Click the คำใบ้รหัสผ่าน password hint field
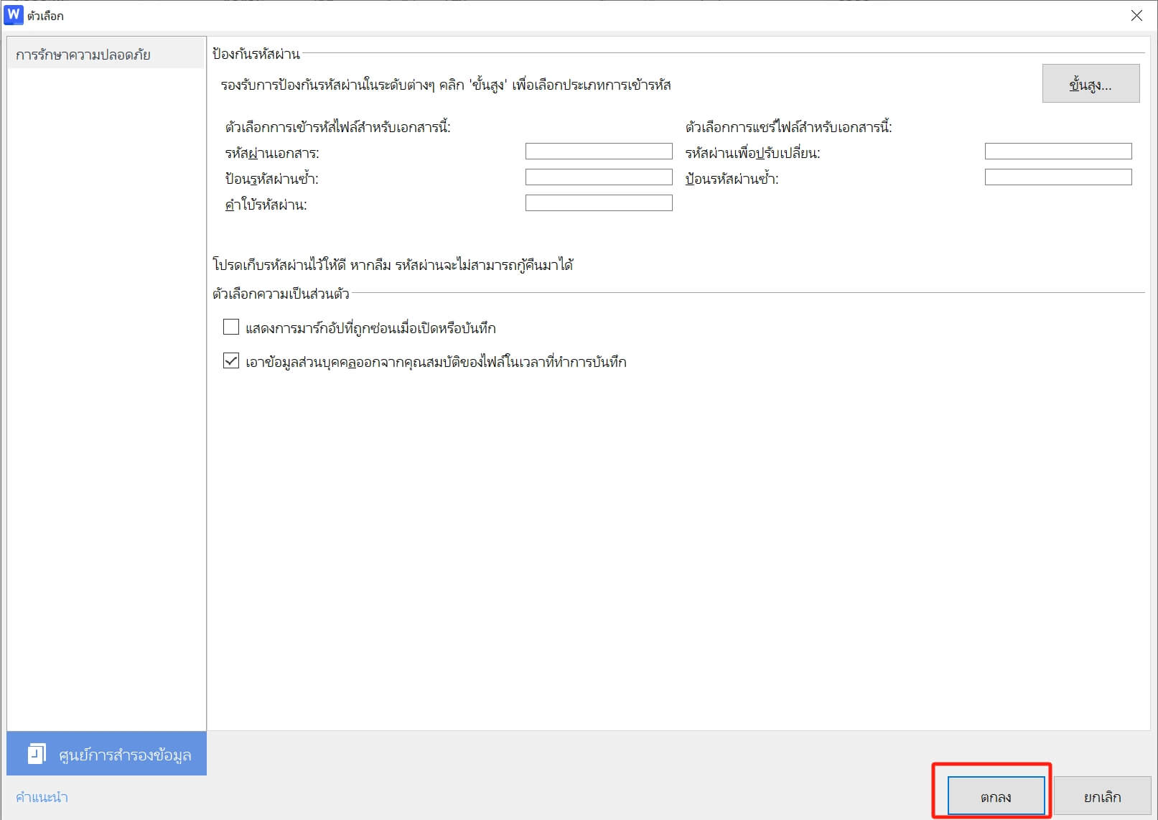Viewport: 1158px width, 820px height. tap(599, 202)
